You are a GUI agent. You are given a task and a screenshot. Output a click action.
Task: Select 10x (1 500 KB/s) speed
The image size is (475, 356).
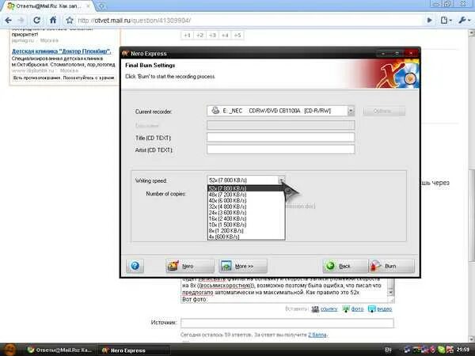point(246,225)
